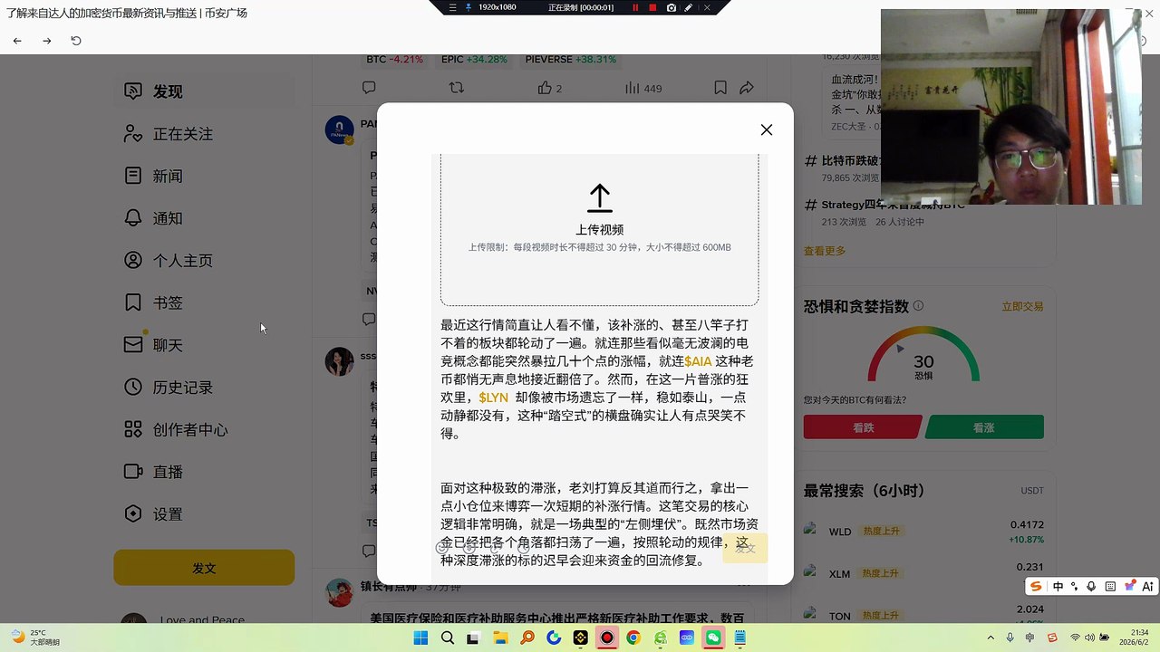Vote 看跌 on BTC sentiment

863,427
